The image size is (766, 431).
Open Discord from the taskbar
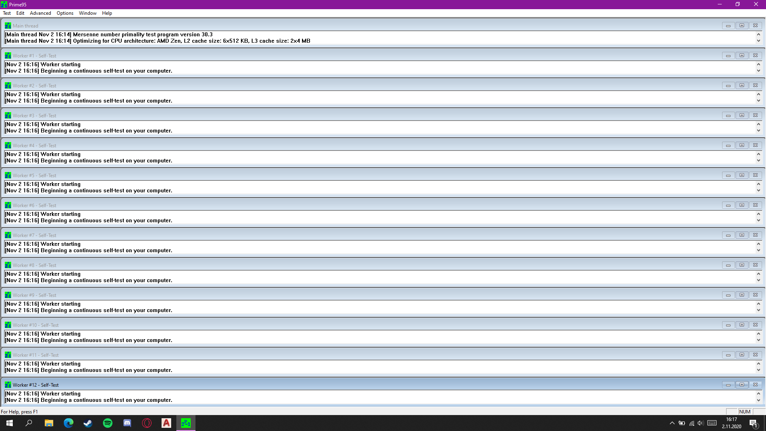[x=127, y=423]
